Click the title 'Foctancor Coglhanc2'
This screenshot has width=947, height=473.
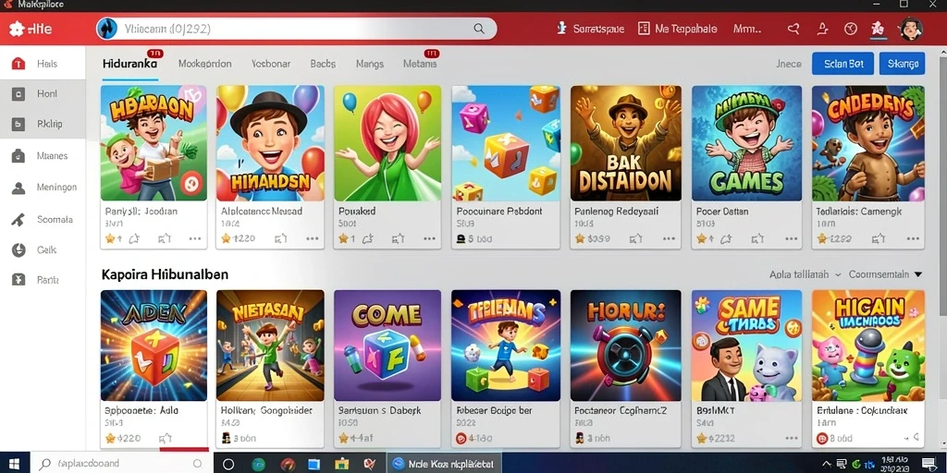(x=621, y=411)
